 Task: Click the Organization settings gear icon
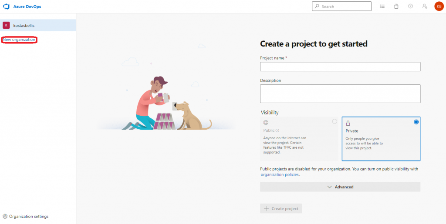tap(5, 217)
